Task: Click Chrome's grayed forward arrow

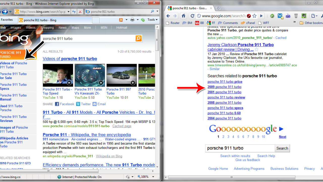Action: click(x=175, y=16)
